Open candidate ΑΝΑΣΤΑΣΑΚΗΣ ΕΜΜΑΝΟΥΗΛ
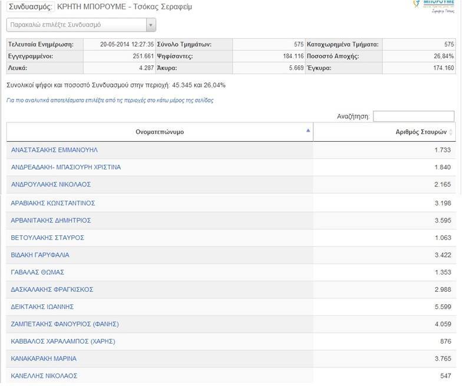The width and height of the screenshot is (463, 386). point(54,150)
